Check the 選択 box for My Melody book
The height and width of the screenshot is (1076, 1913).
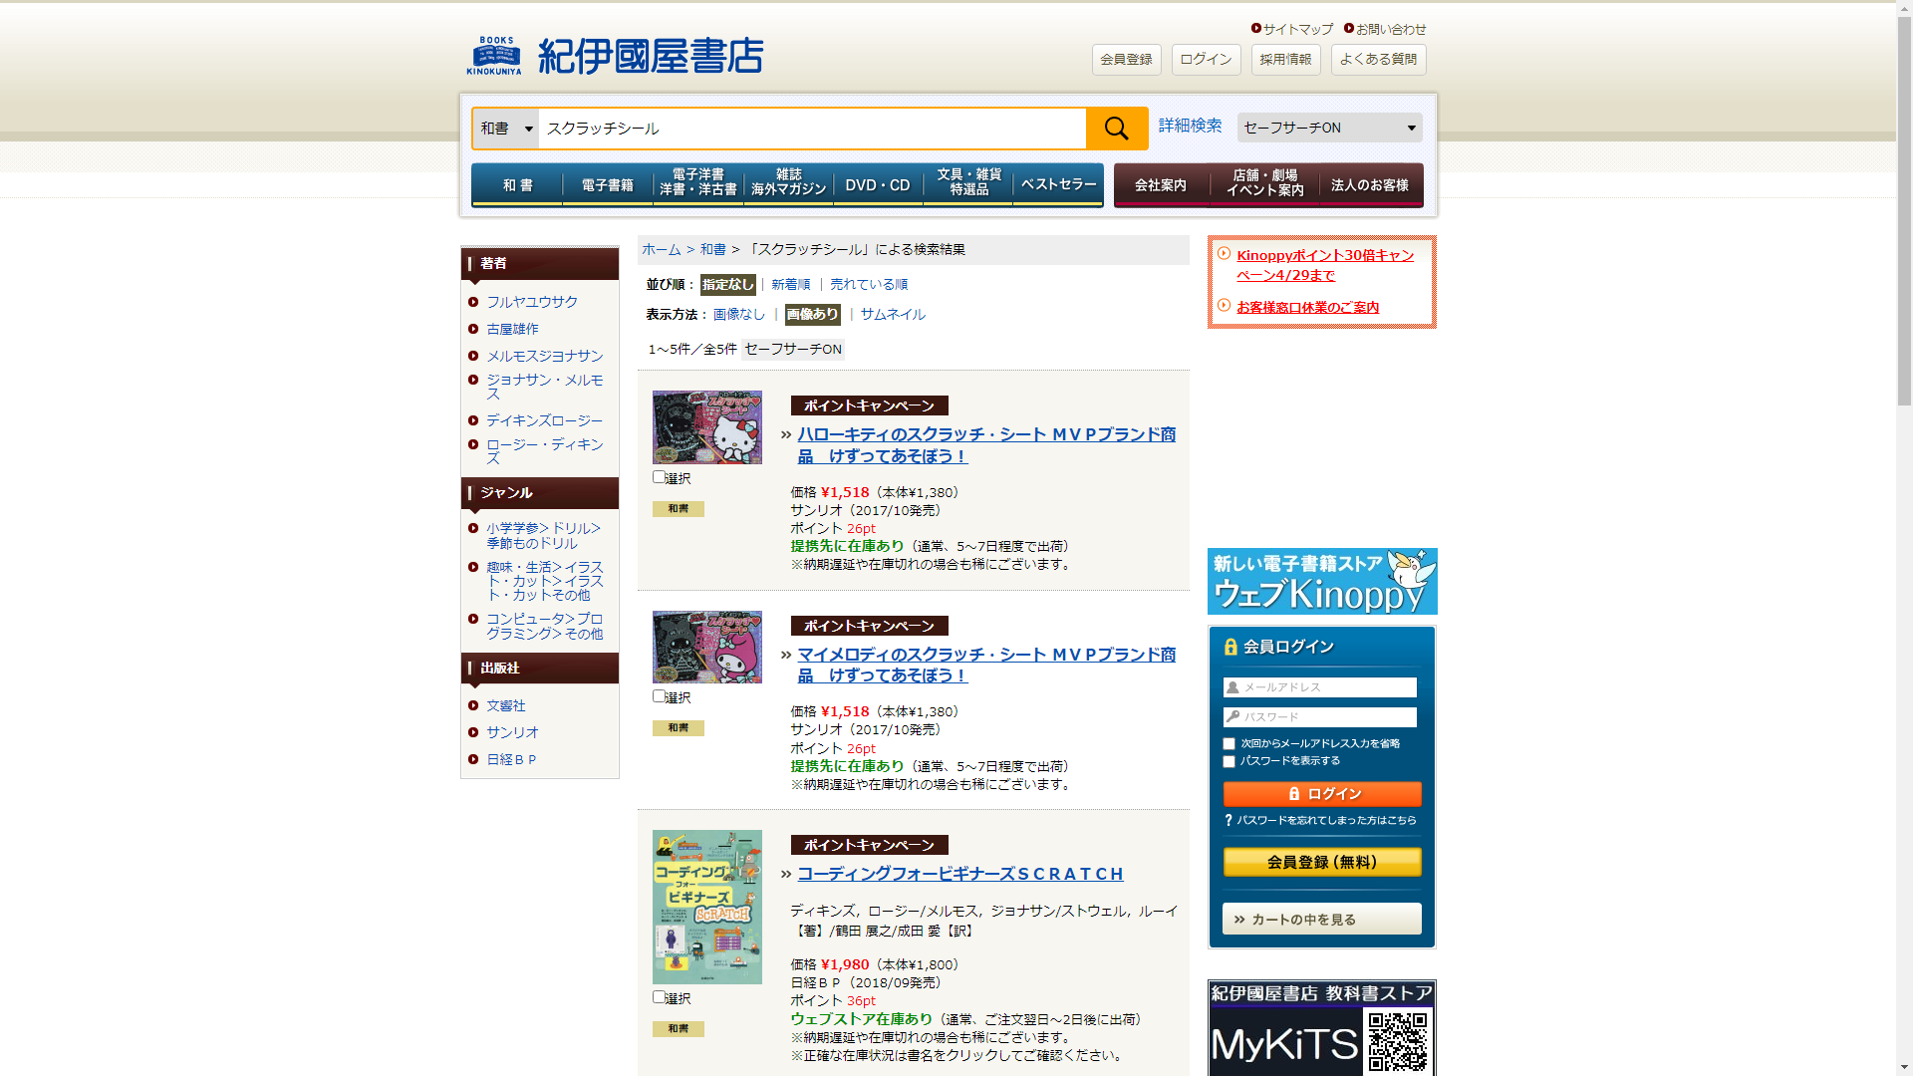659,696
